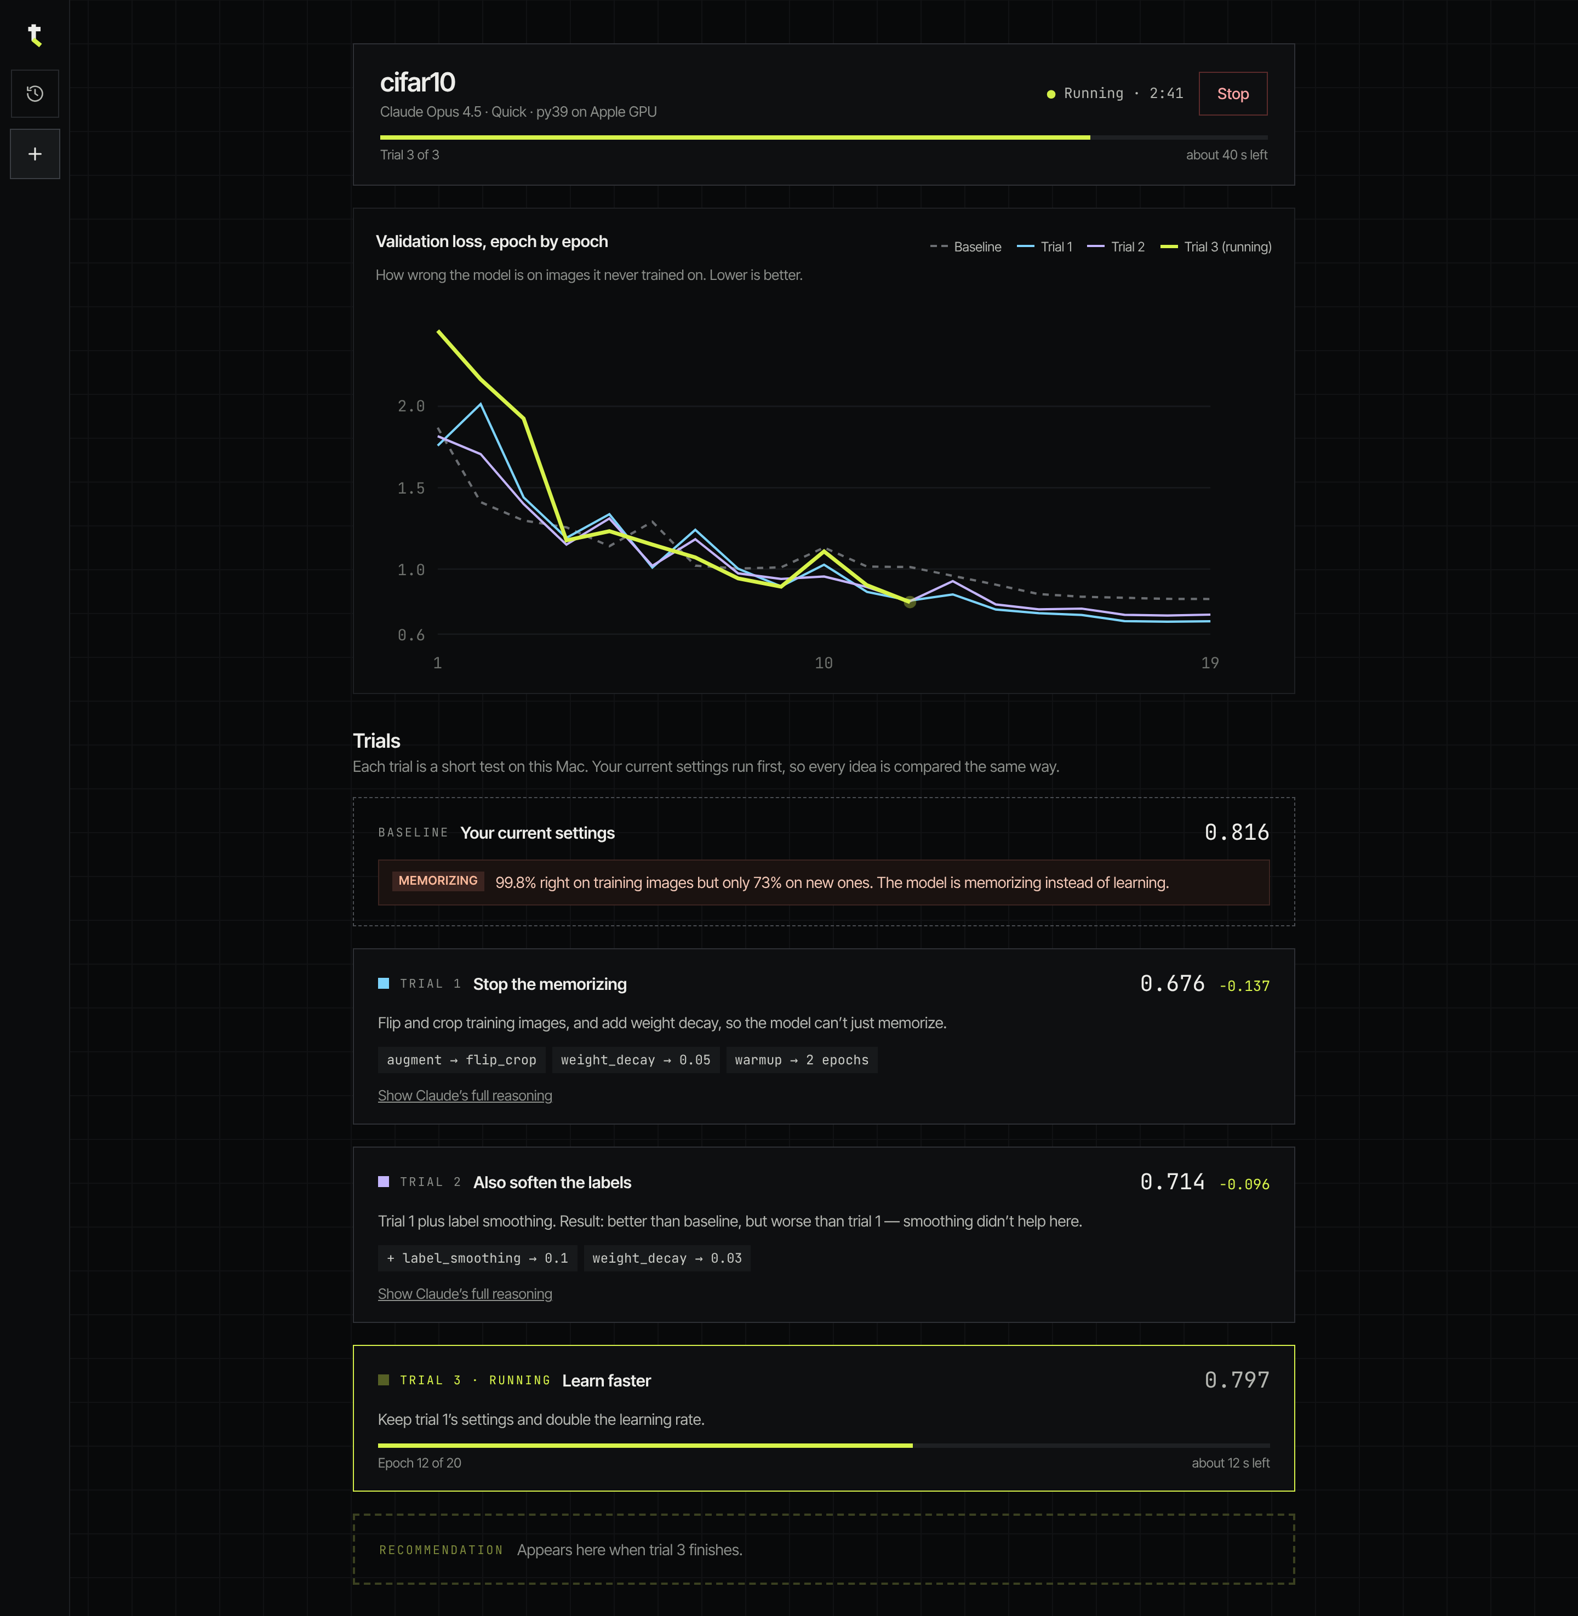This screenshot has height=1616, width=1578.
Task: Click Trial 1 score 0.676
Action: click(1172, 984)
